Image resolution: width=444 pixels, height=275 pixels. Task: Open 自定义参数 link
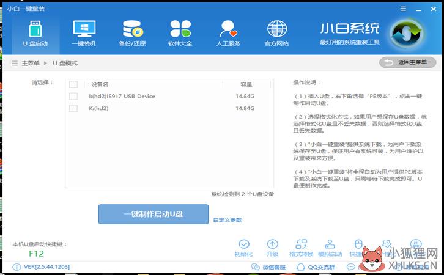(x=228, y=220)
